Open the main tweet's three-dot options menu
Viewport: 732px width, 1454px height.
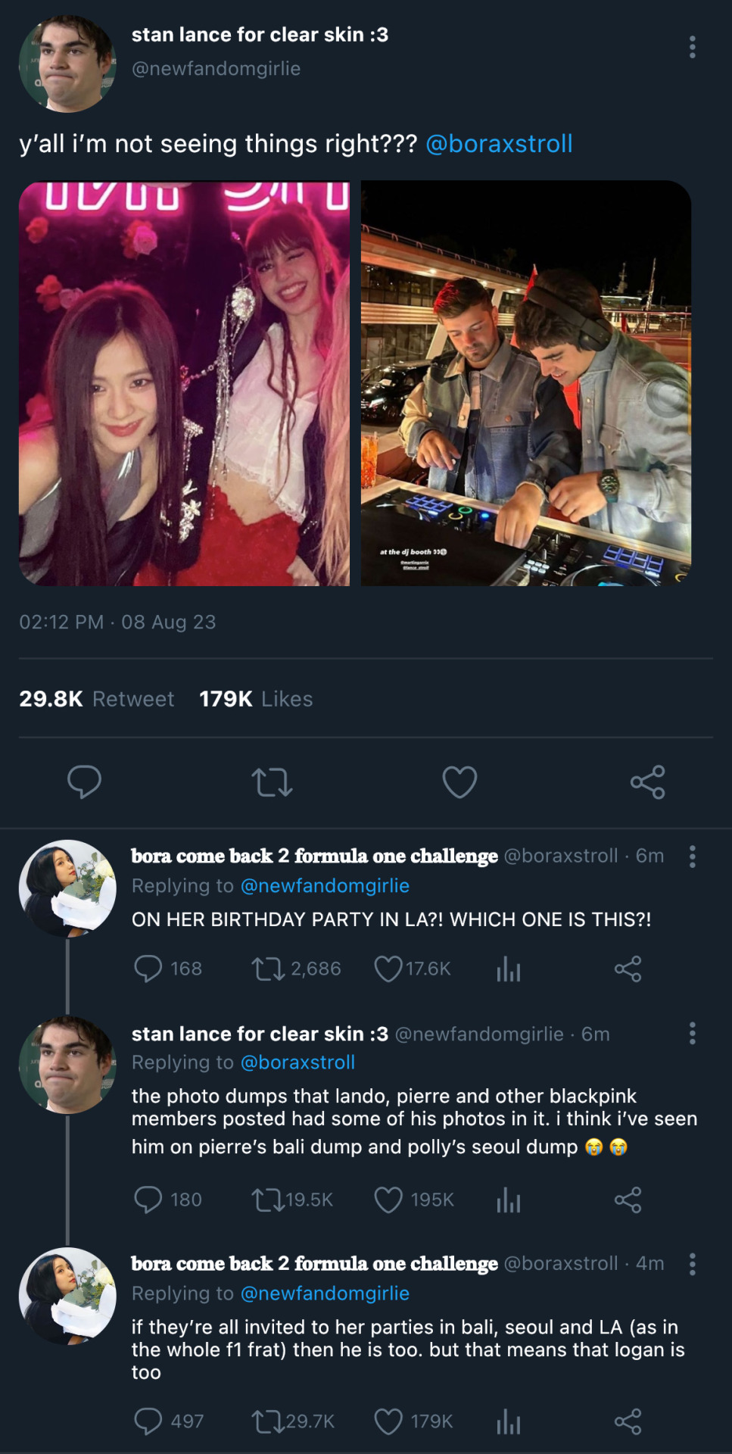click(692, 47)
